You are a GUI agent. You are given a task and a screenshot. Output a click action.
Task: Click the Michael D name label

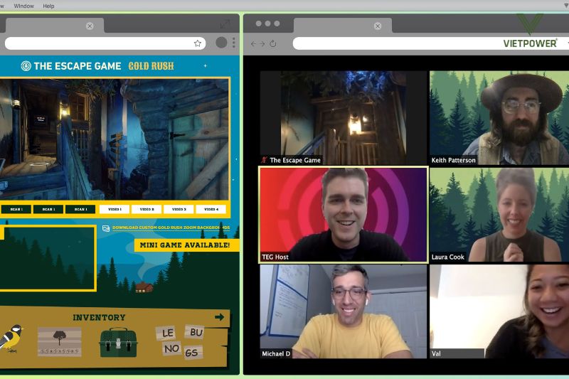(x=276, y=353)
